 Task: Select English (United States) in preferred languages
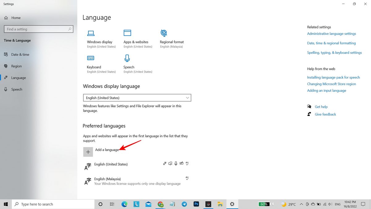point(137,166)
